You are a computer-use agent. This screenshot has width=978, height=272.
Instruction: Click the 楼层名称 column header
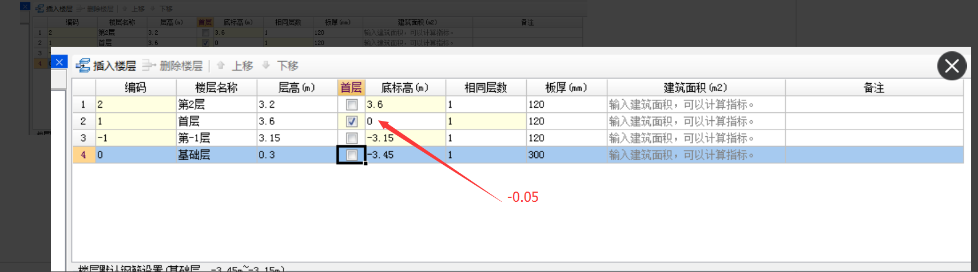(x=216, y=88)
